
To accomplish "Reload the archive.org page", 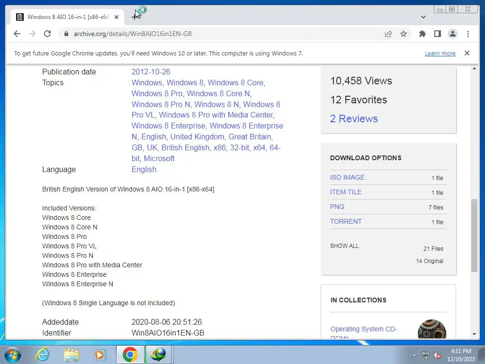I will click(47, 34).
